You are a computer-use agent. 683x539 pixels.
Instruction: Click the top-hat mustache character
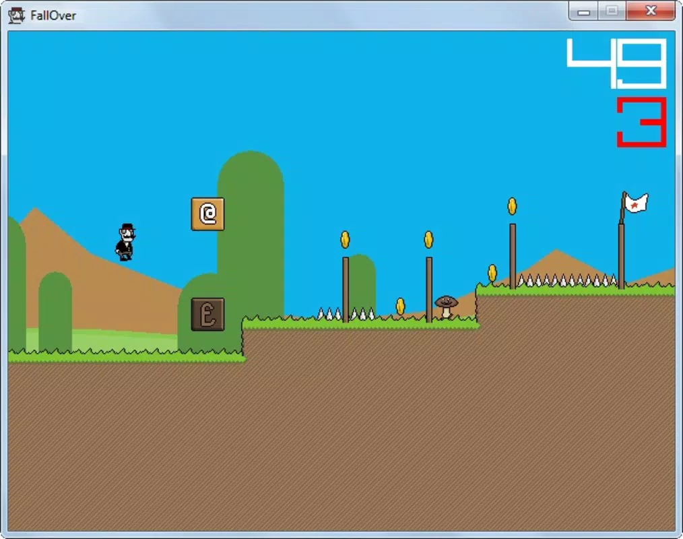125,243
